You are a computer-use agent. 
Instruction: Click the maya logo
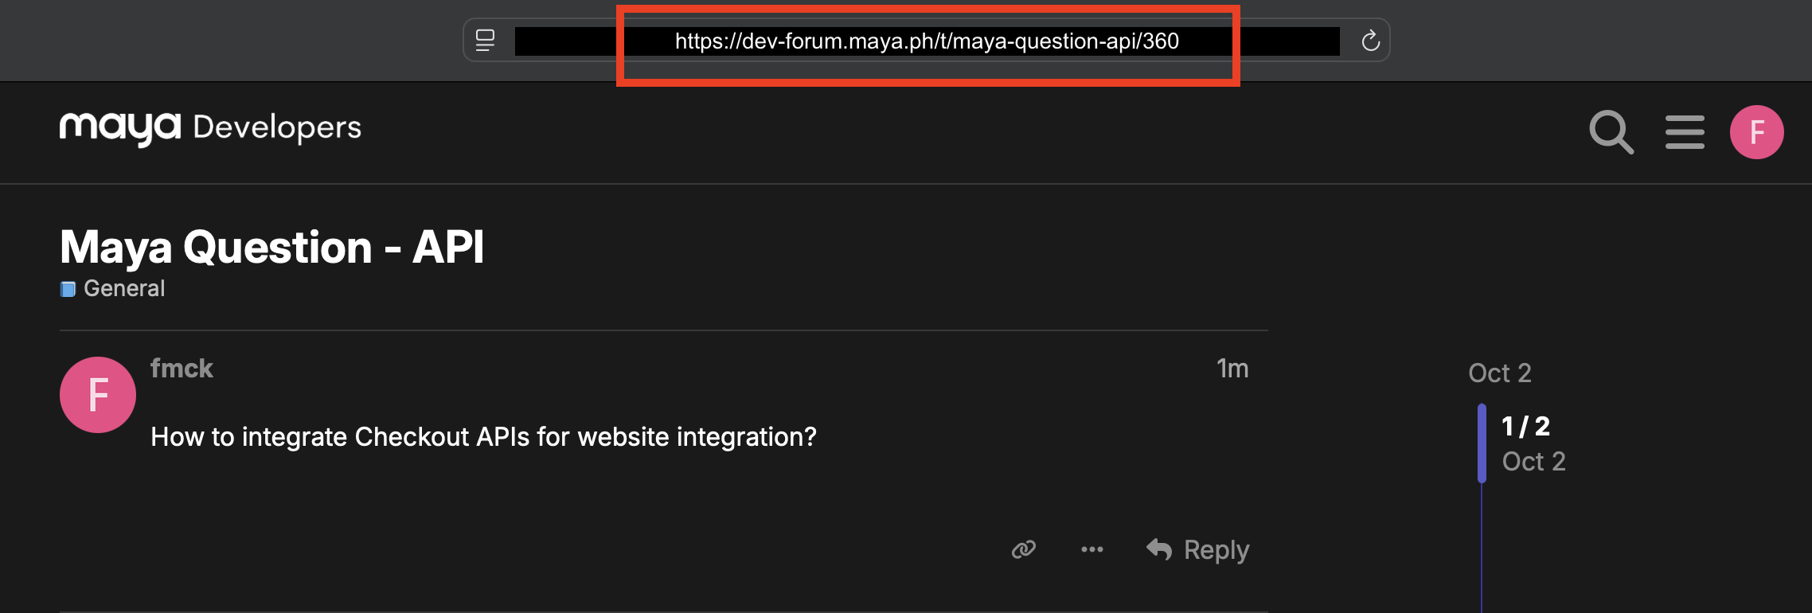click(120, 127)
